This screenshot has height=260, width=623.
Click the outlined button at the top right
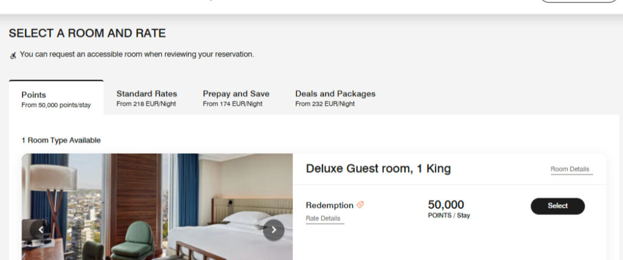point(578,1)
